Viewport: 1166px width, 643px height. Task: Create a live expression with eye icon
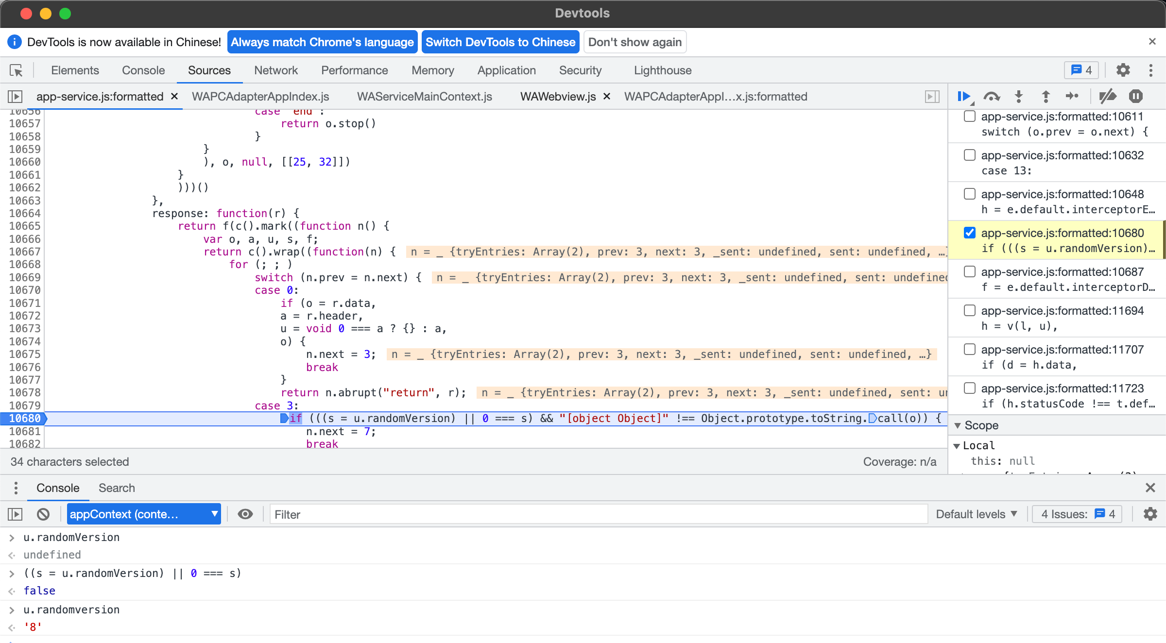(x=245, y=514)
